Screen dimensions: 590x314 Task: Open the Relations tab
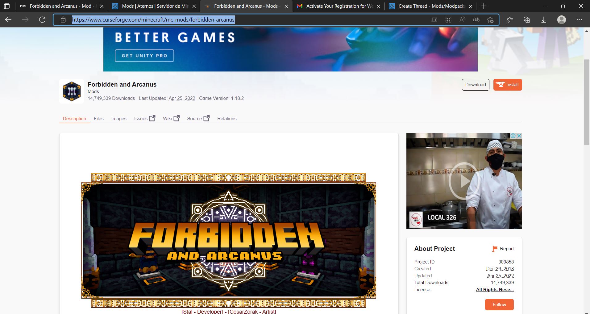click(227, 119)
